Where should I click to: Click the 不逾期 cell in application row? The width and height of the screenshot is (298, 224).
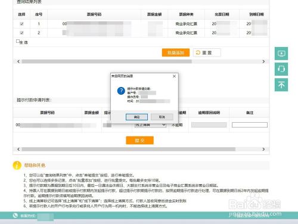pyautogui.click(x=177, y=125)
